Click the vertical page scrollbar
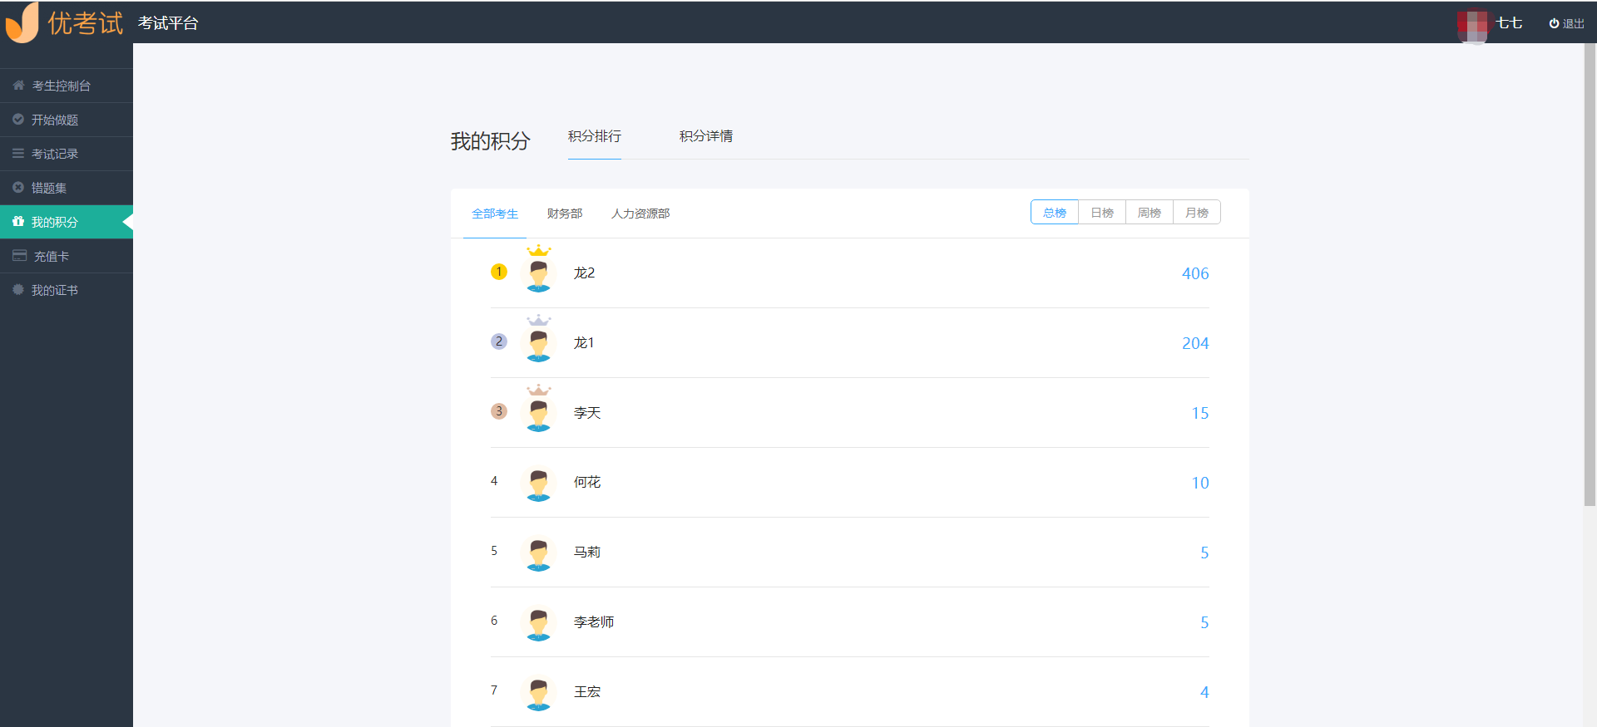 coord(1590,274)
